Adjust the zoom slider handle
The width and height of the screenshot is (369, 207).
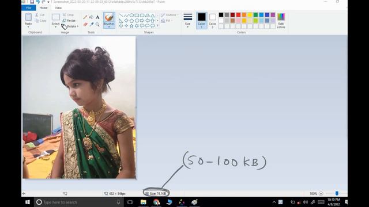337,193
